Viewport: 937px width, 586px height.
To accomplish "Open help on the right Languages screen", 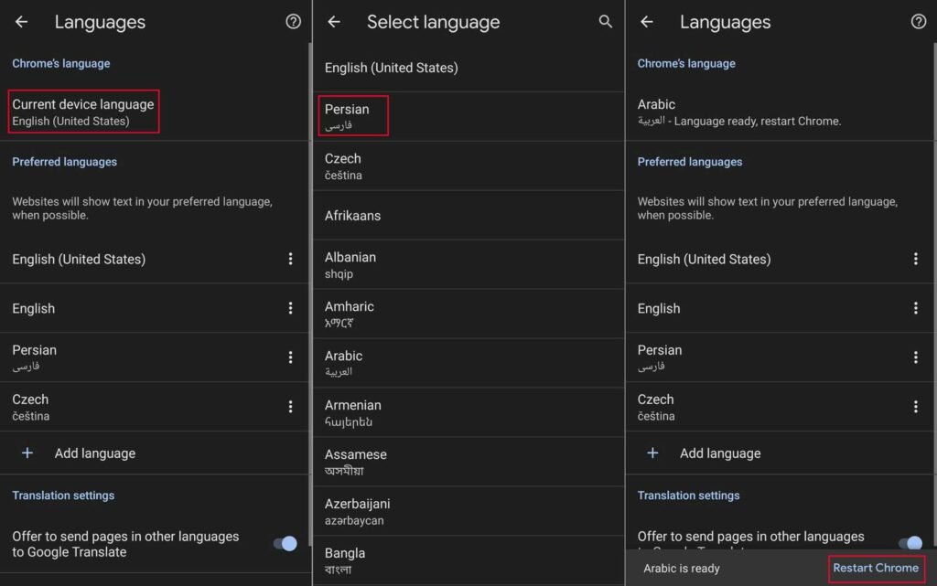I will click(x=919, y=21).
